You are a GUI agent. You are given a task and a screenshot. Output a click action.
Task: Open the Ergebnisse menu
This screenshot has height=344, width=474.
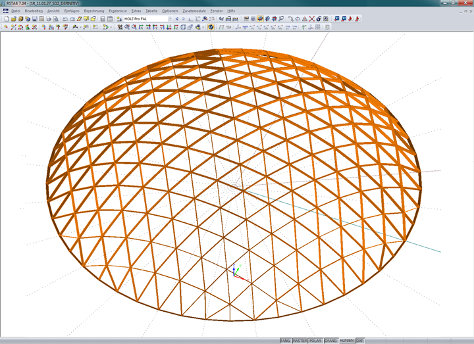pyautogui.click(x=118, y=11)
